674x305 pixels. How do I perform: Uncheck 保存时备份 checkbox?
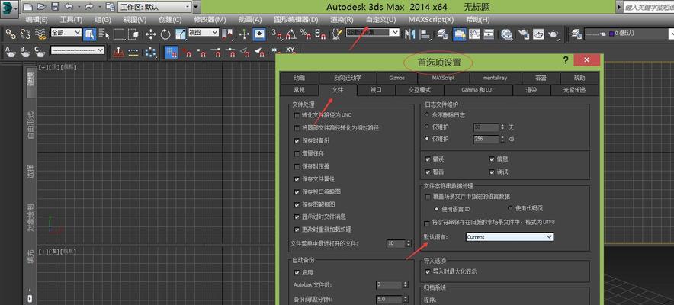coord(297,140)
